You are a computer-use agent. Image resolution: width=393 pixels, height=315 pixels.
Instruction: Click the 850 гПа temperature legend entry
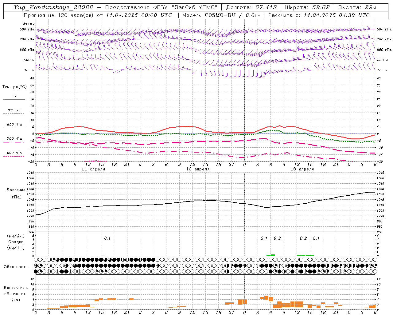14,125
